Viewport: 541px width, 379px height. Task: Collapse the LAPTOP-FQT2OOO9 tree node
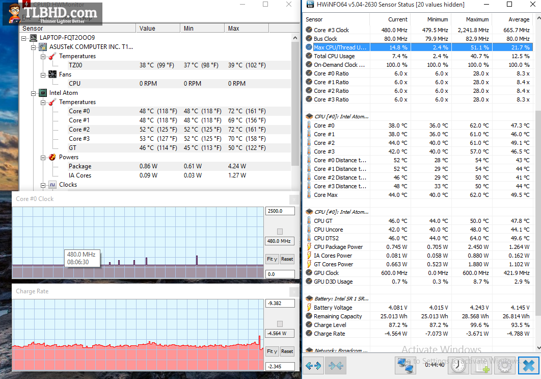point(23,38)
